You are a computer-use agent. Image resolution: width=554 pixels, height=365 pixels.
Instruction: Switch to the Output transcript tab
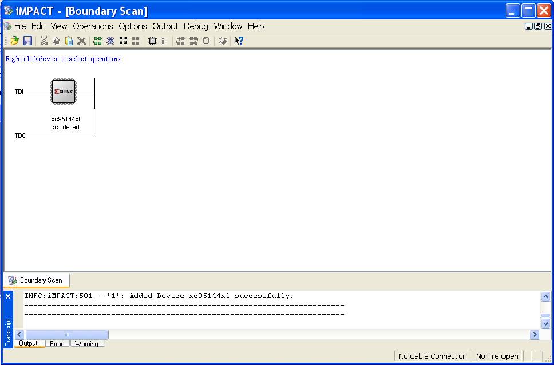click(28, 343)
